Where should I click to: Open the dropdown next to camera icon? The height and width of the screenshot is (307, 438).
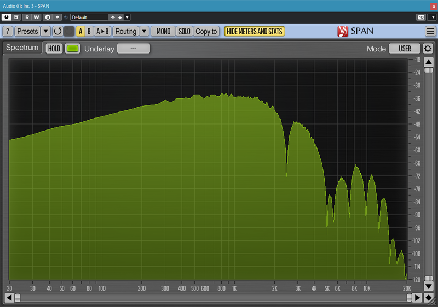(433, 17)
